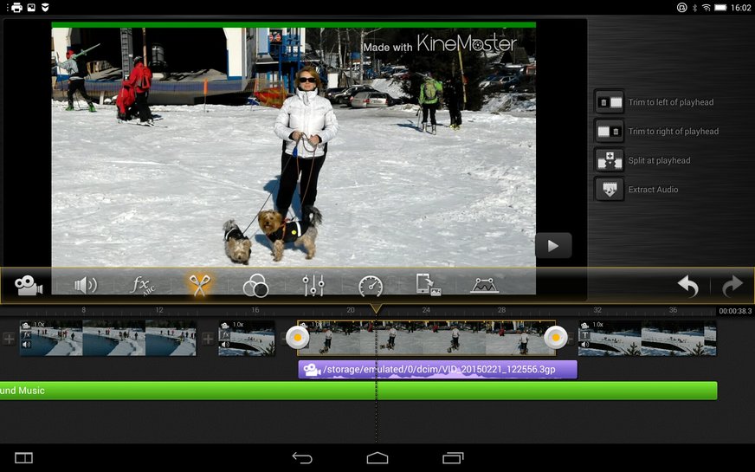Screen dimensions: 755x472
Task: Click the right trim handle of selected clip
Action: pos(556,337)
